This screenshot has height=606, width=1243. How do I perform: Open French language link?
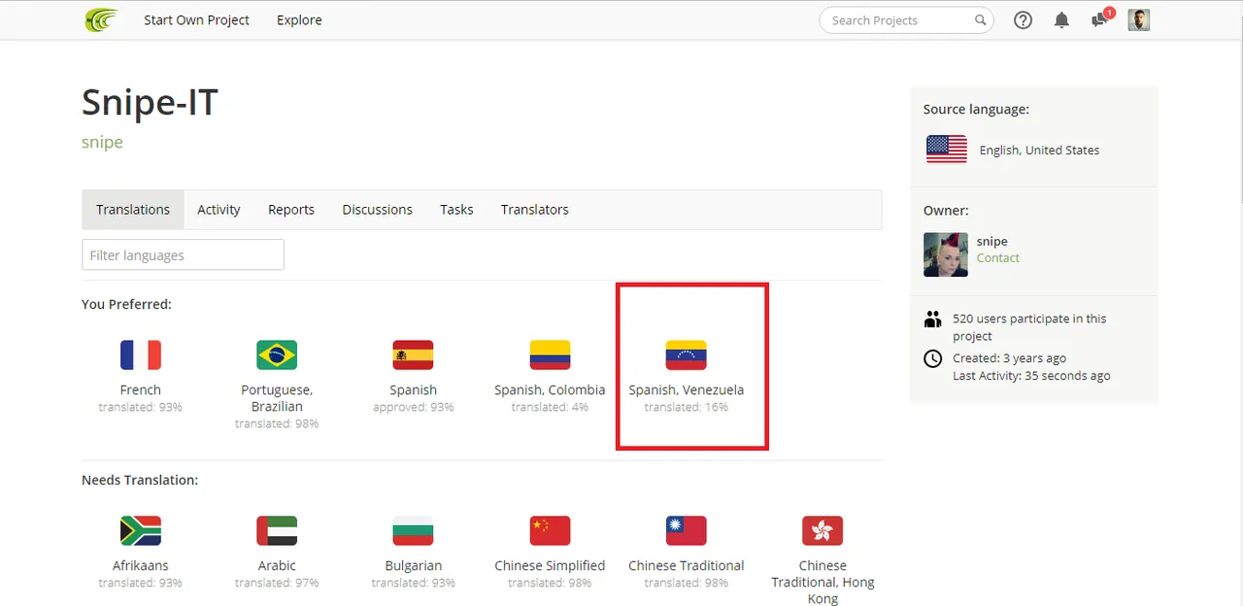tap(141, 389)
